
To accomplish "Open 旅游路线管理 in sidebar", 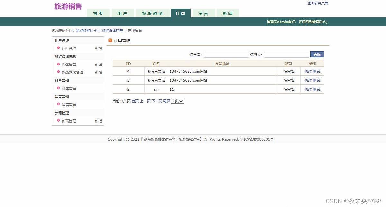I will 72,72.
